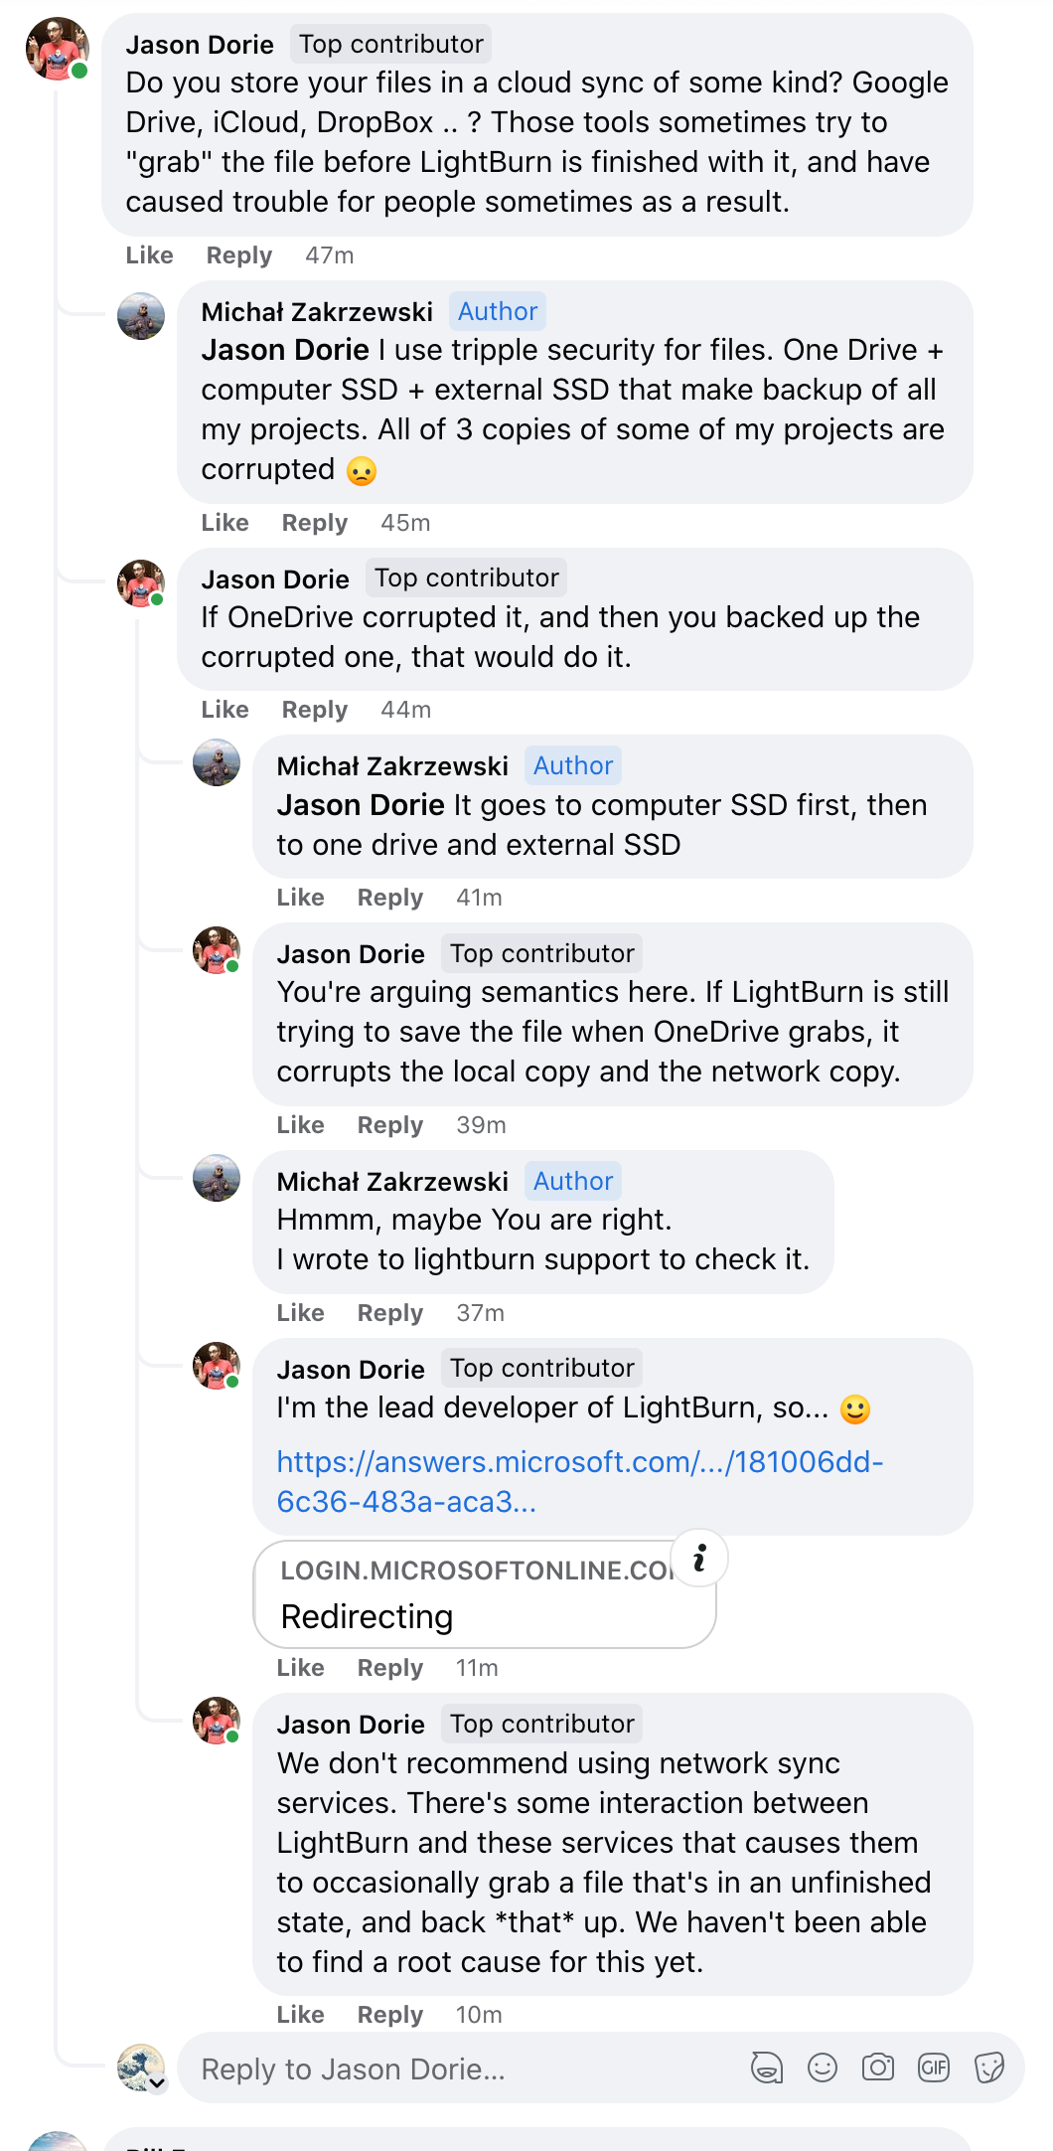Open the avatar sticker picker in reply box
The height and width of the screenshot is (2151, 1053).
pyautogui.click(x=767, y=2068)
